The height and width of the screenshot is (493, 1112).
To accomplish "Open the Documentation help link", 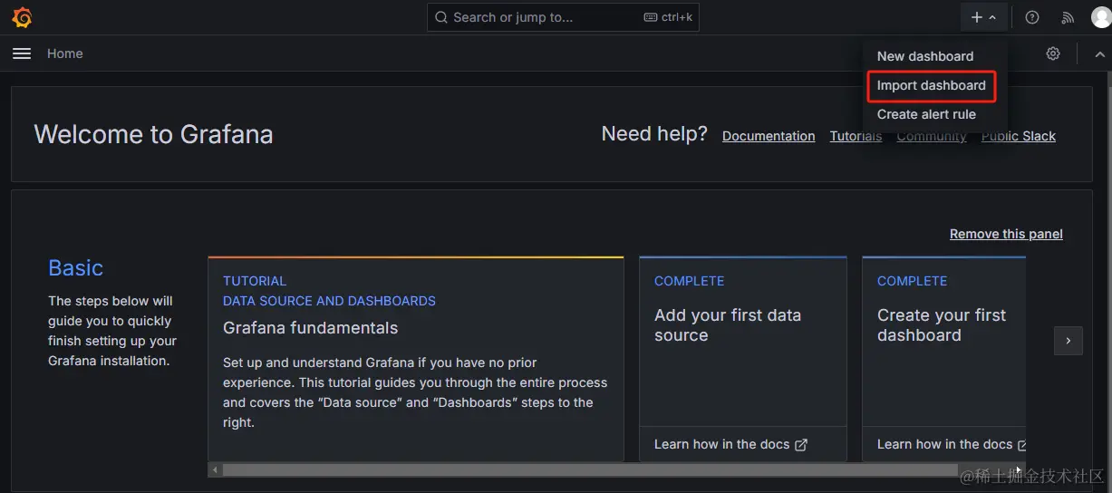I will click(x=769, y=136).
